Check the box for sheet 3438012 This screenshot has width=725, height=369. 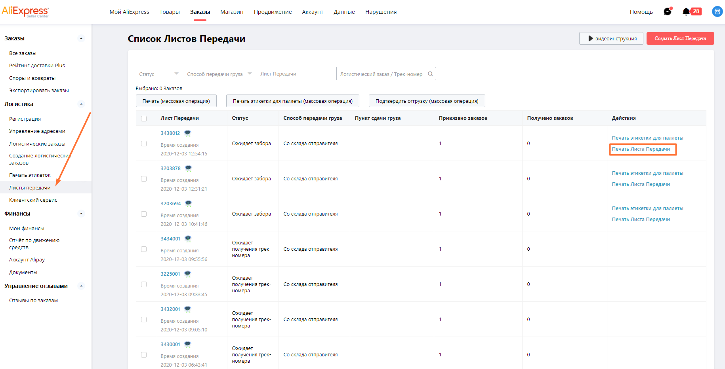point(144,144)
